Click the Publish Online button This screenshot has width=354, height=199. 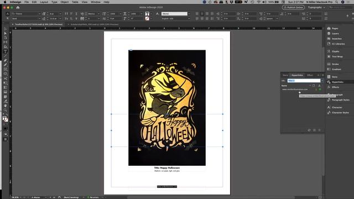coord(293,7)
